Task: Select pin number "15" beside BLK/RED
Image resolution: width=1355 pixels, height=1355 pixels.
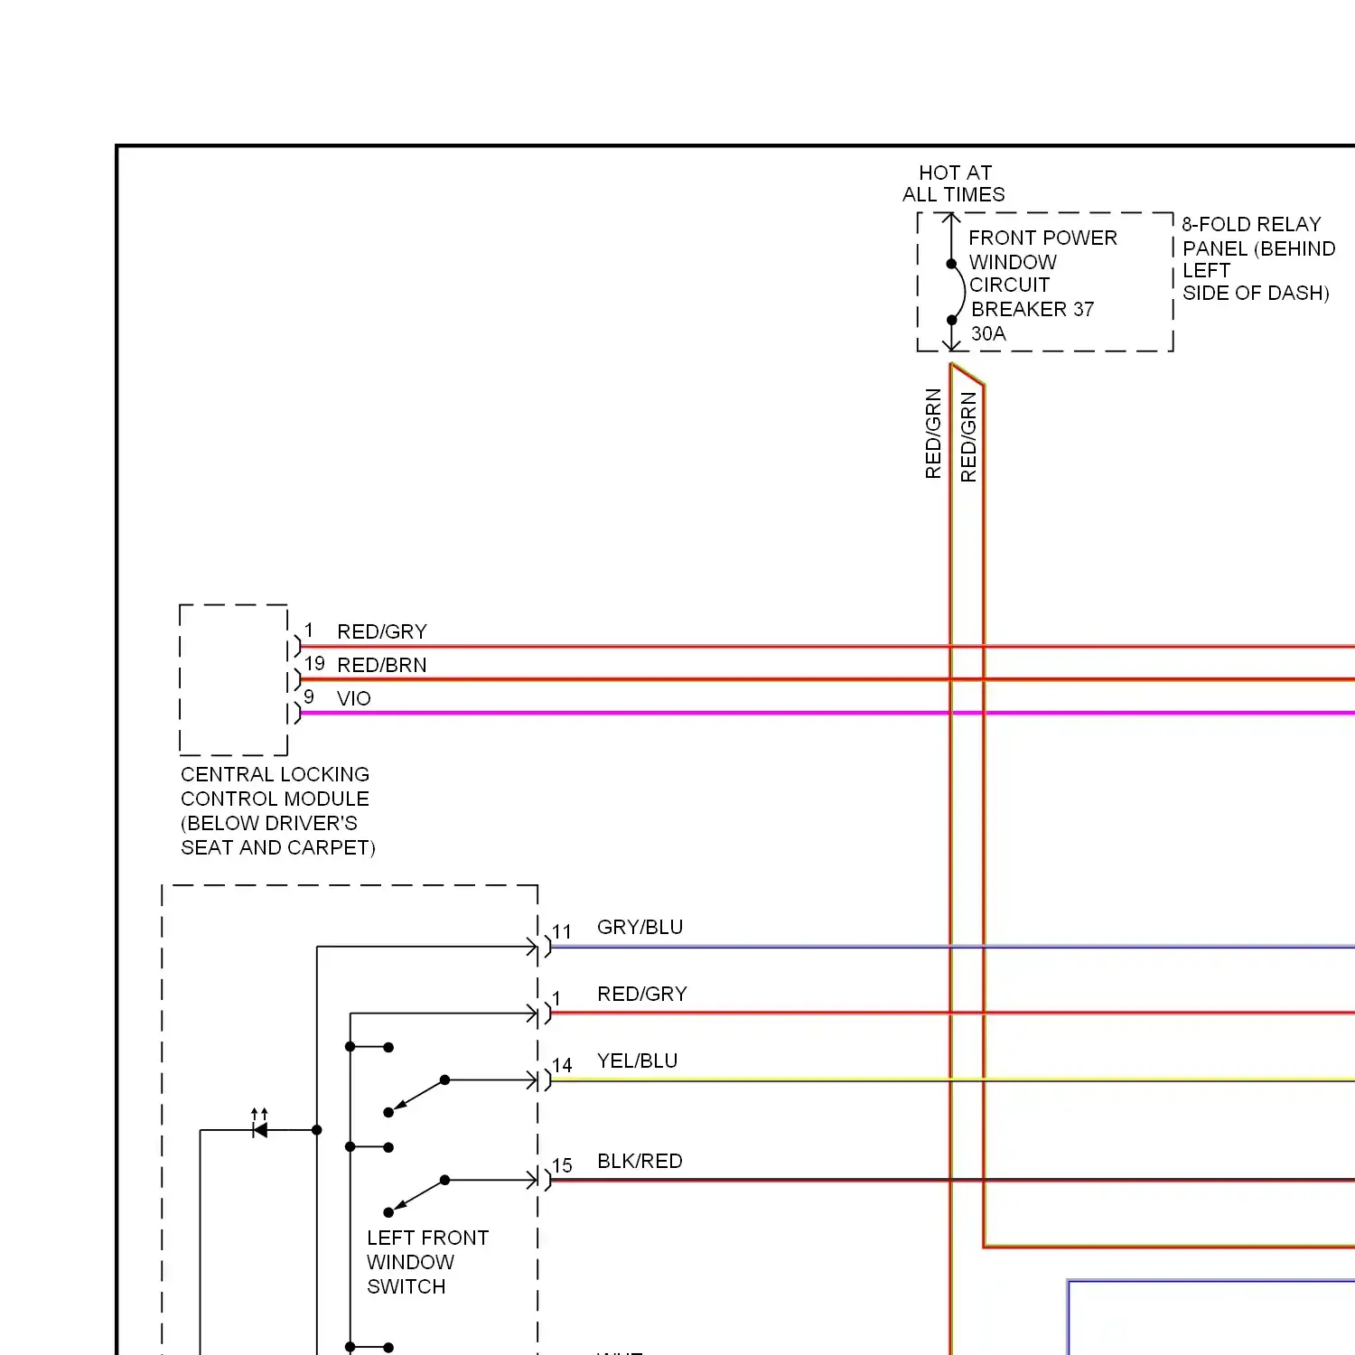Action: [562, 1165]
